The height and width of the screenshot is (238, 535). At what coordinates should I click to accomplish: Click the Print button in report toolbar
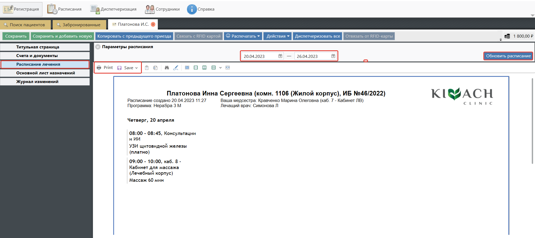105,68
